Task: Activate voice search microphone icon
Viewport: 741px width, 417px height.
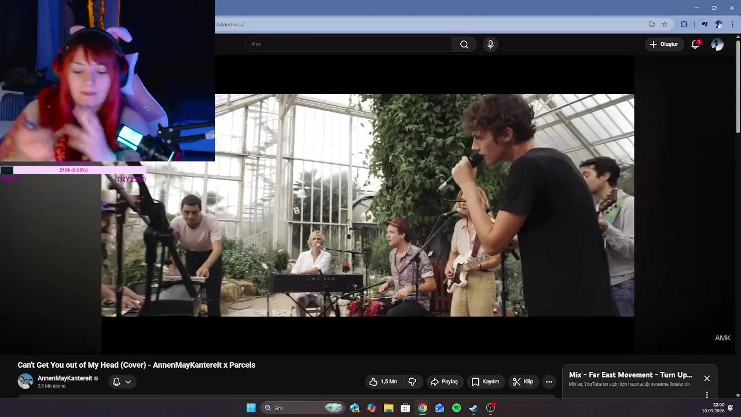Action: coord(490,45)
